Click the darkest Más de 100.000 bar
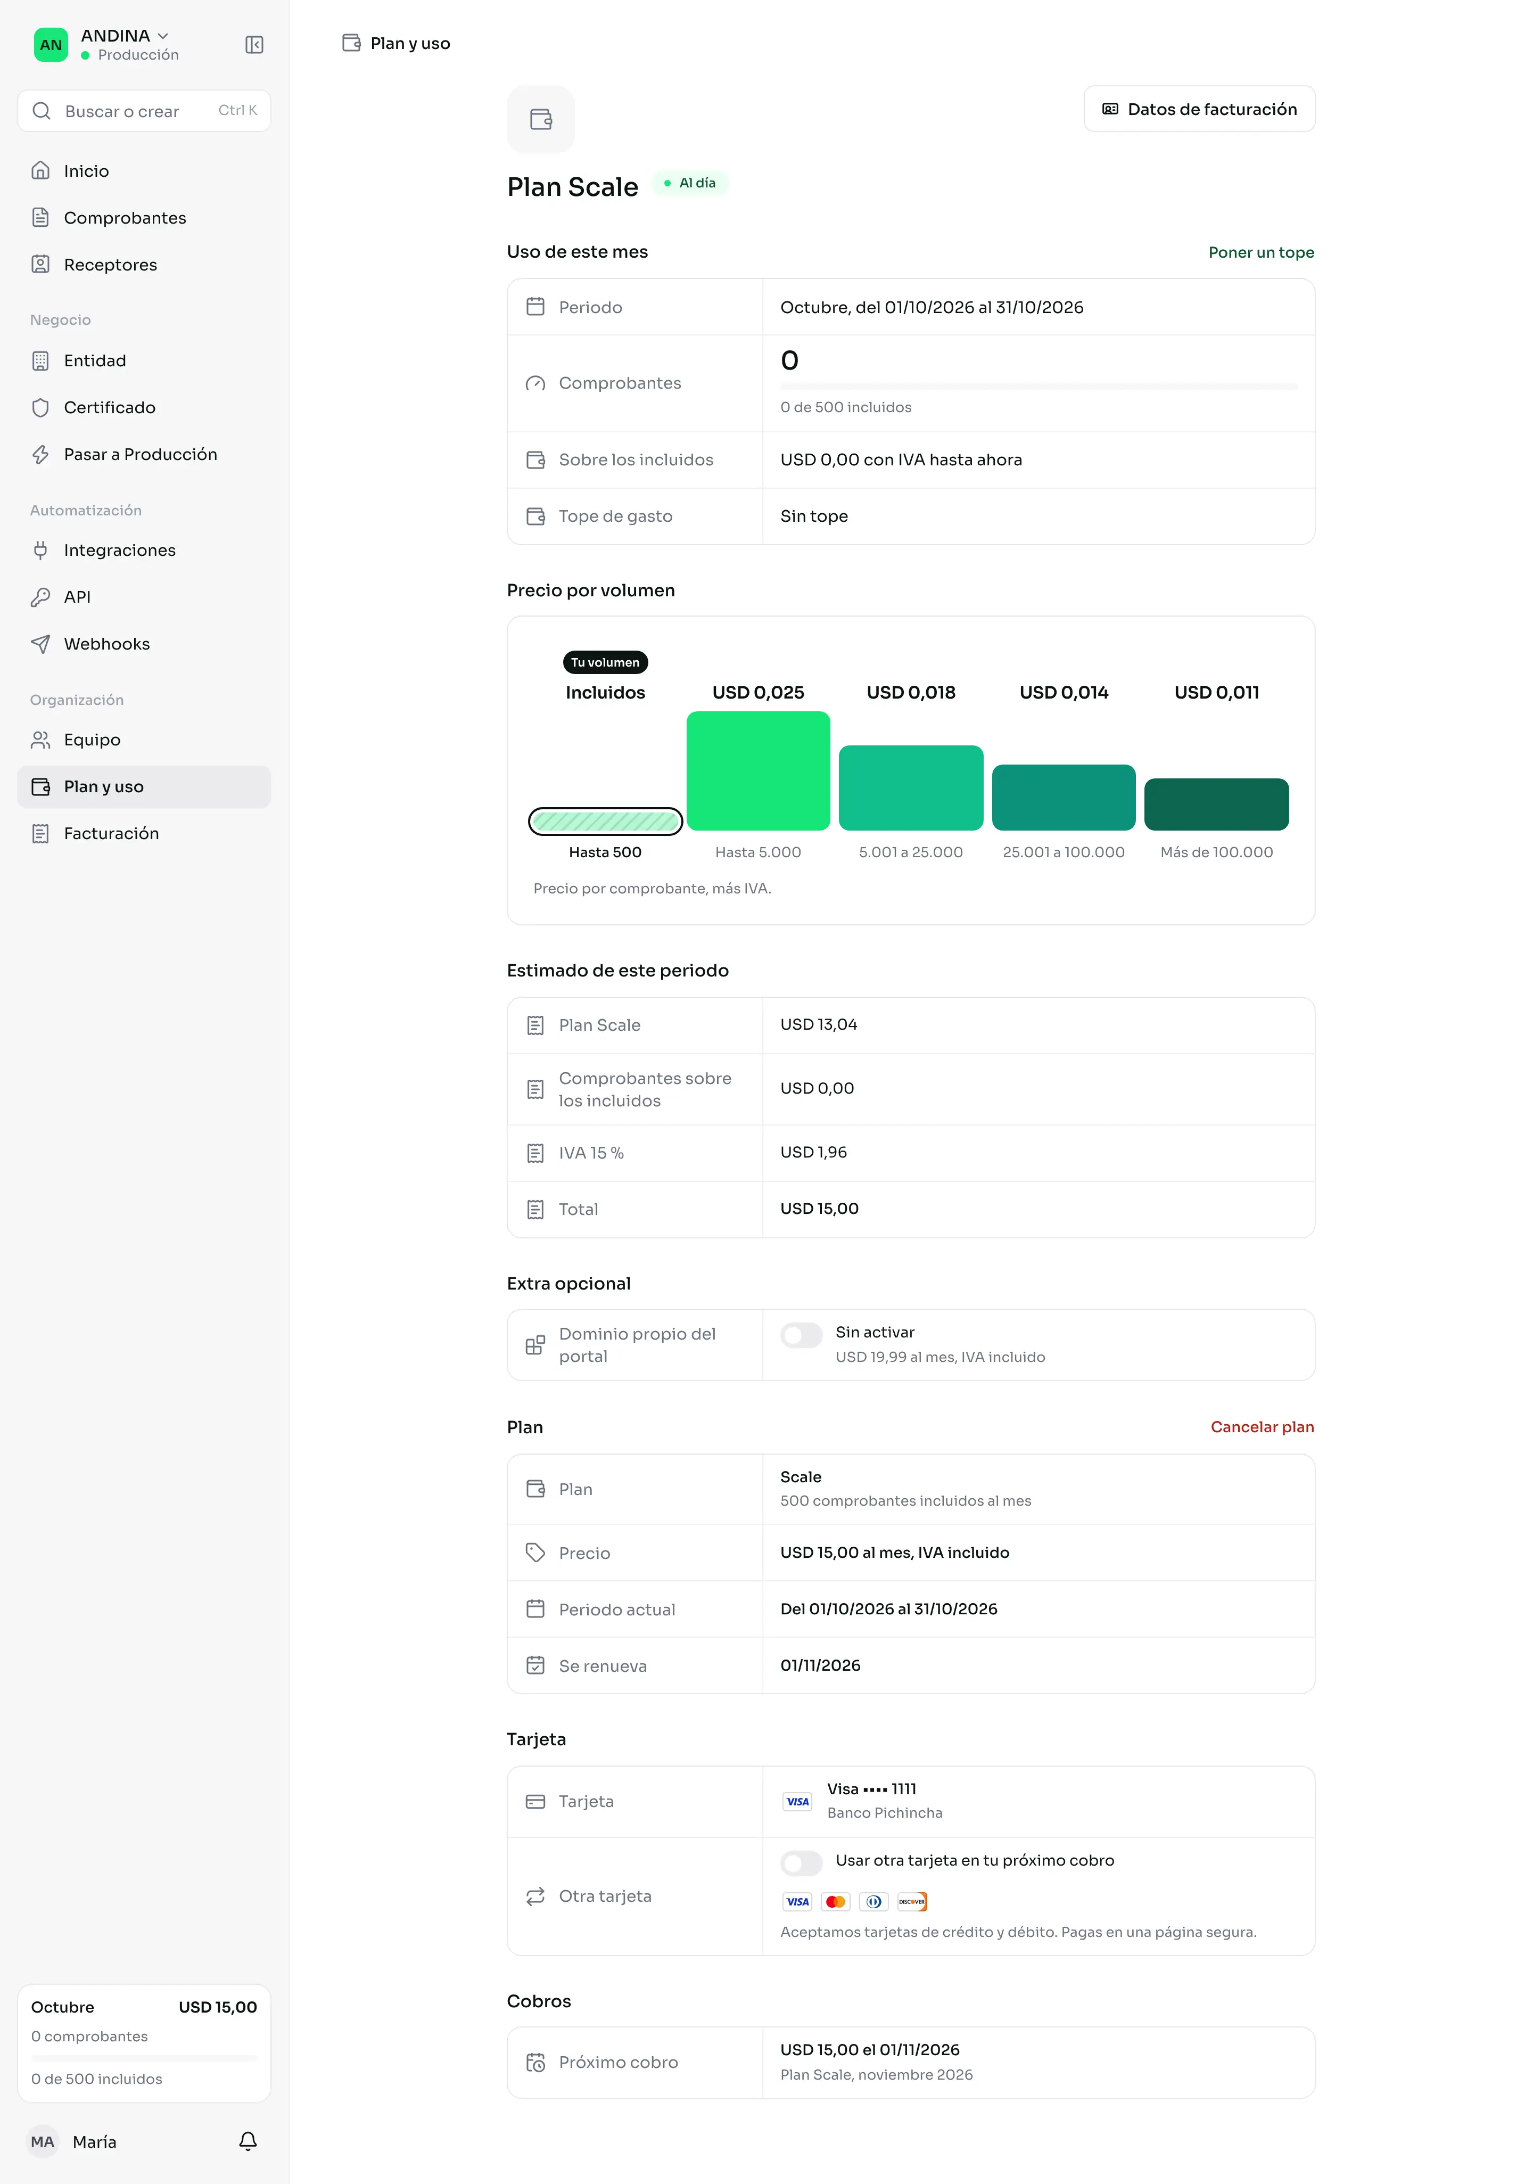The height and width of the screenshot is (2184, 1533). coord(1216,804)
